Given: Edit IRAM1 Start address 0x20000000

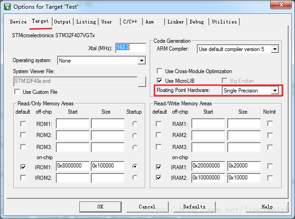Looking at the screenshot, I should (x=208, y=166).
